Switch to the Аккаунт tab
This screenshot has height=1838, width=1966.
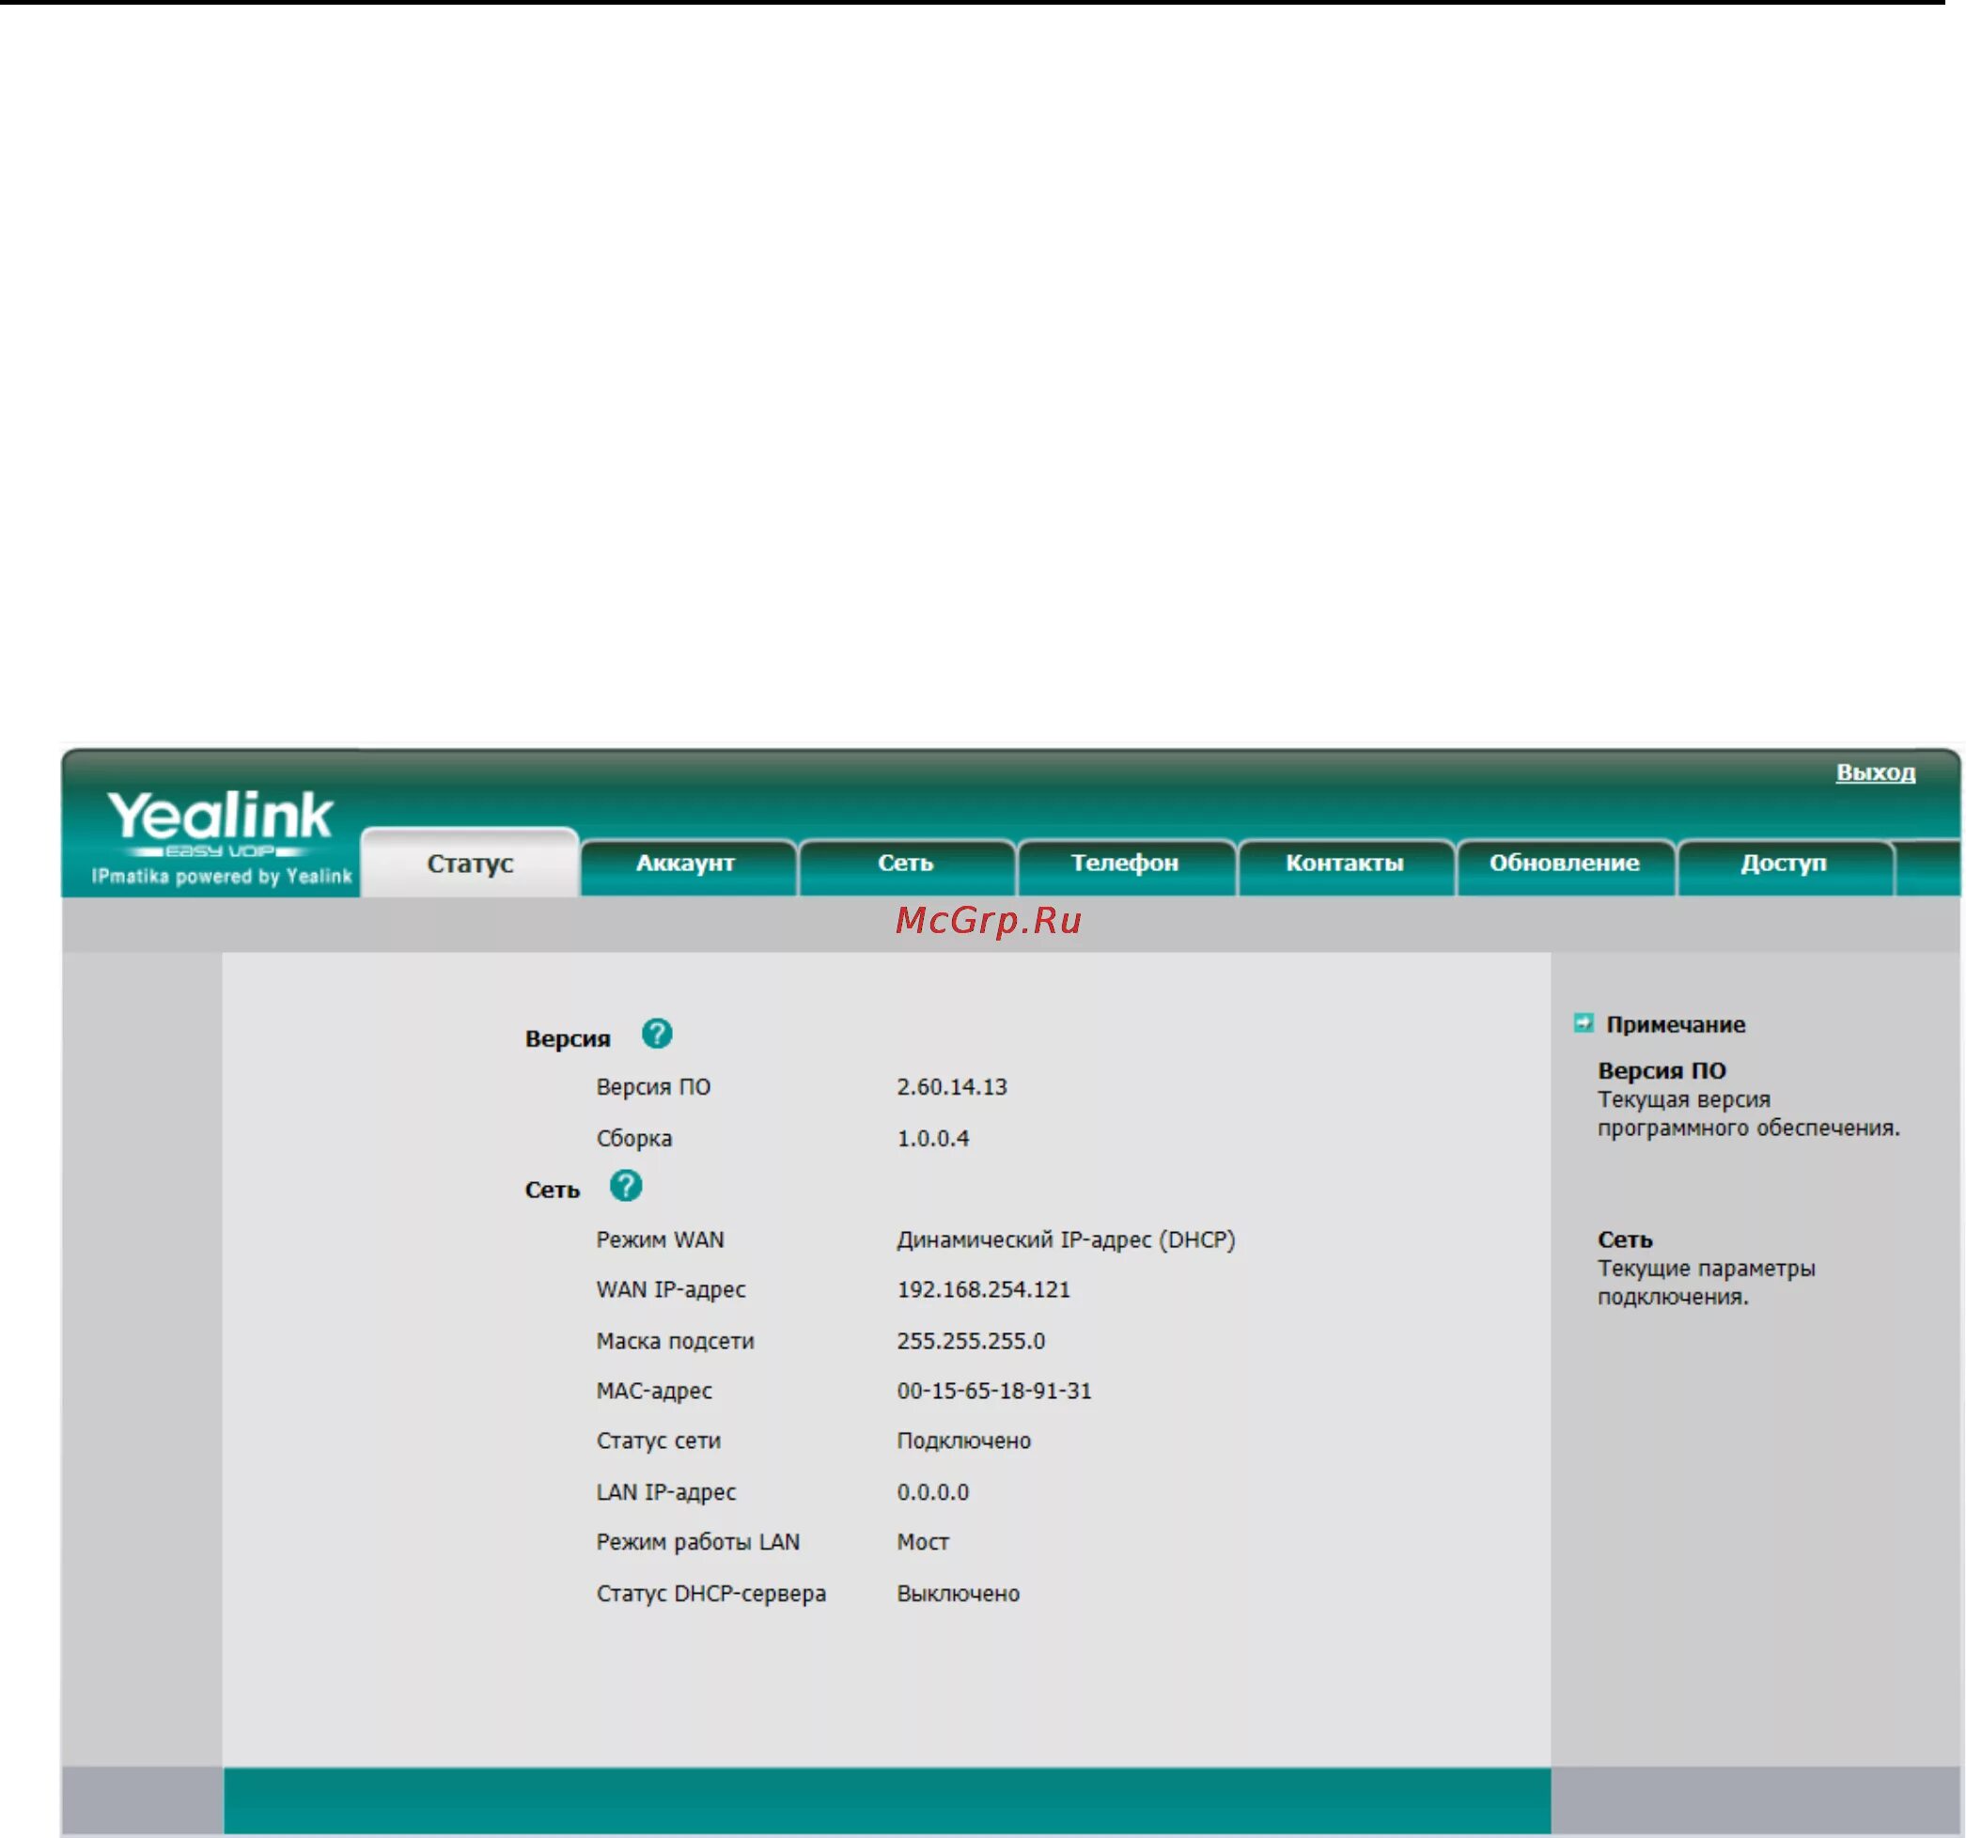point(685,864)
